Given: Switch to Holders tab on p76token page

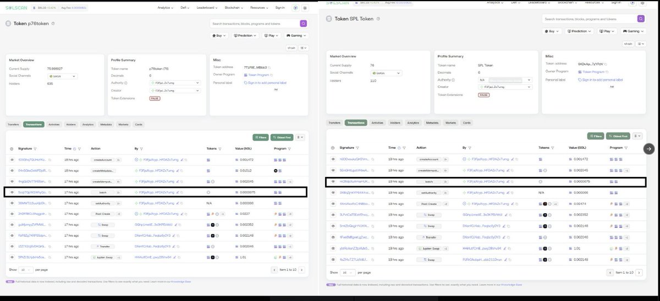Looking at the screenshot, I should [71, 125].
